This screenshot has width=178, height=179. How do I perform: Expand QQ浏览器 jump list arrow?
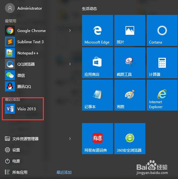click(70, 64)
